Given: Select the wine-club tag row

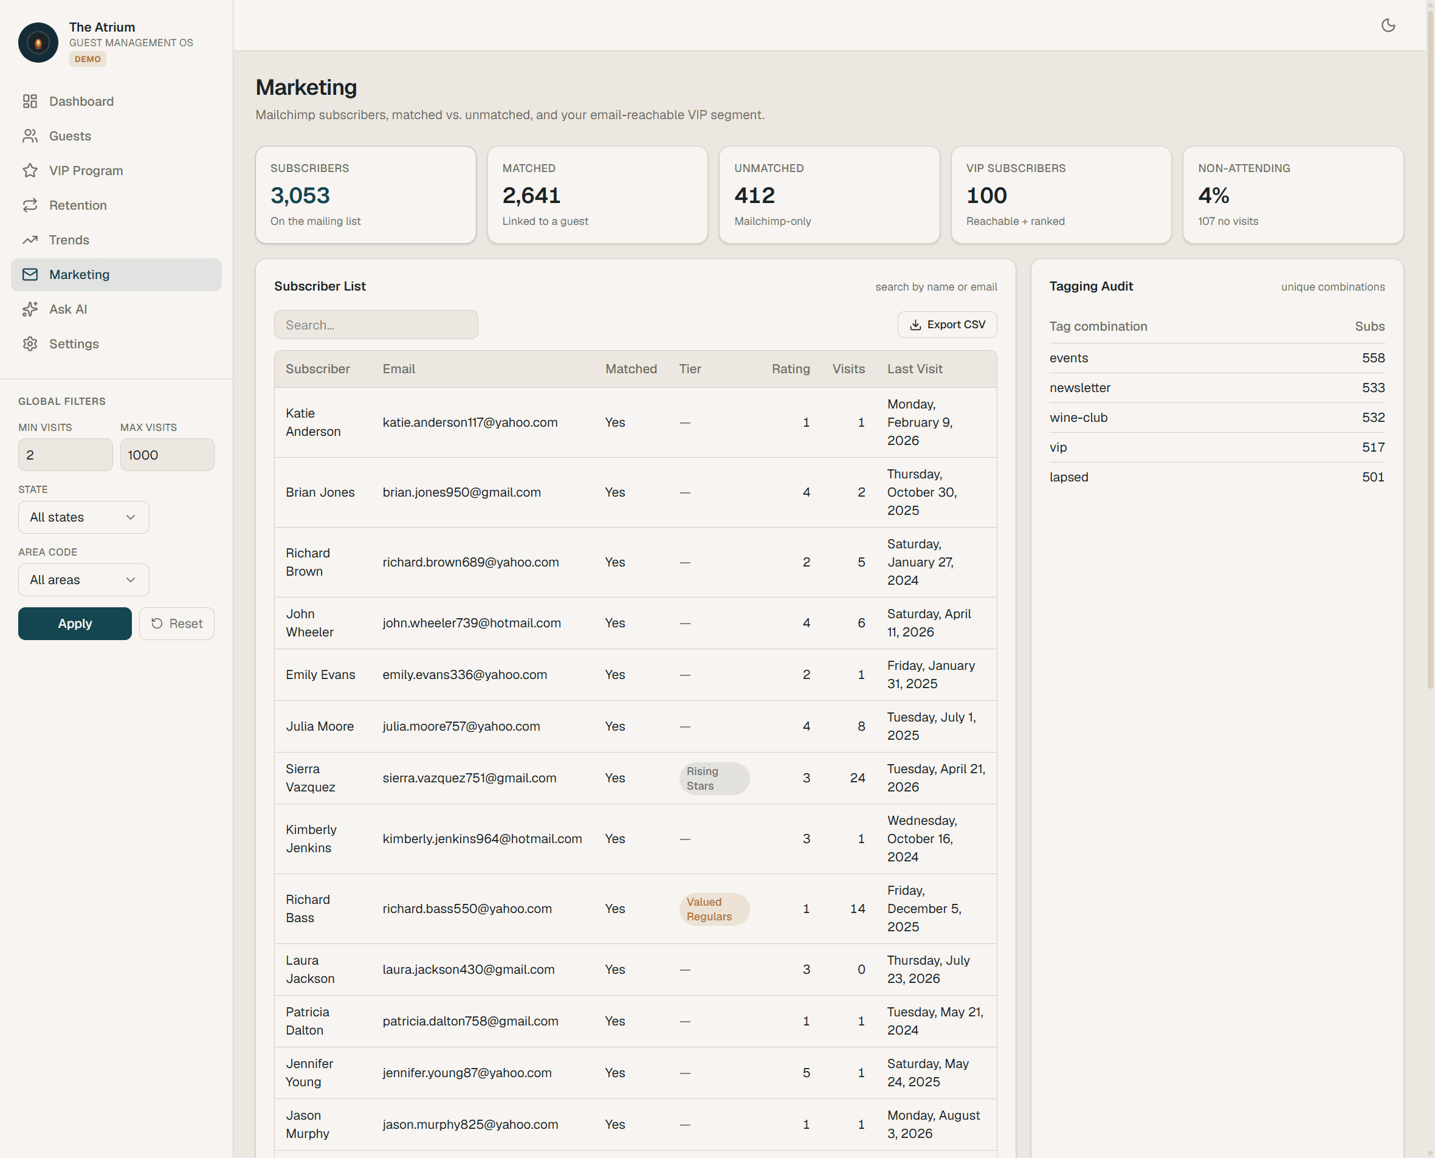Looking at the screenshot, I should [x=1217, y=418].
